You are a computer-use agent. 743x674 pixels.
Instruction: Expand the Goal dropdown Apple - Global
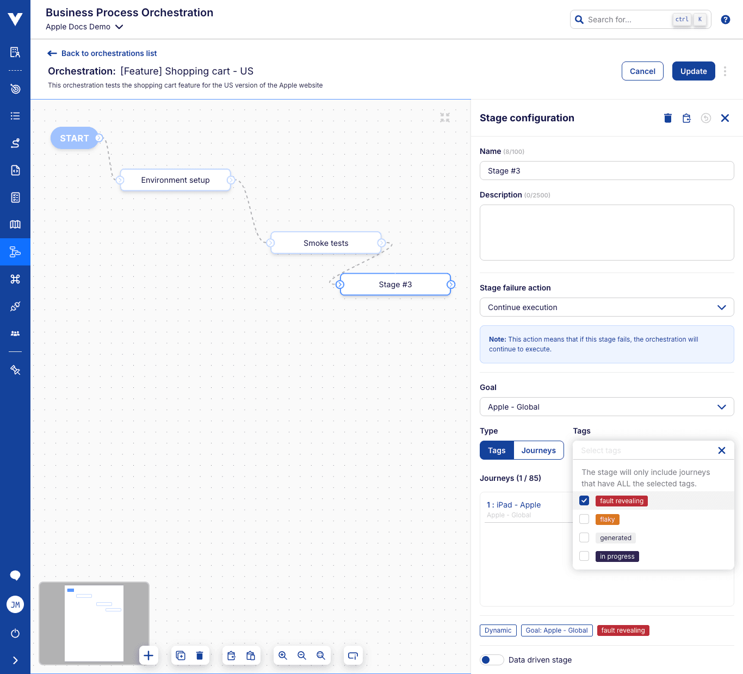coord(606,407)
